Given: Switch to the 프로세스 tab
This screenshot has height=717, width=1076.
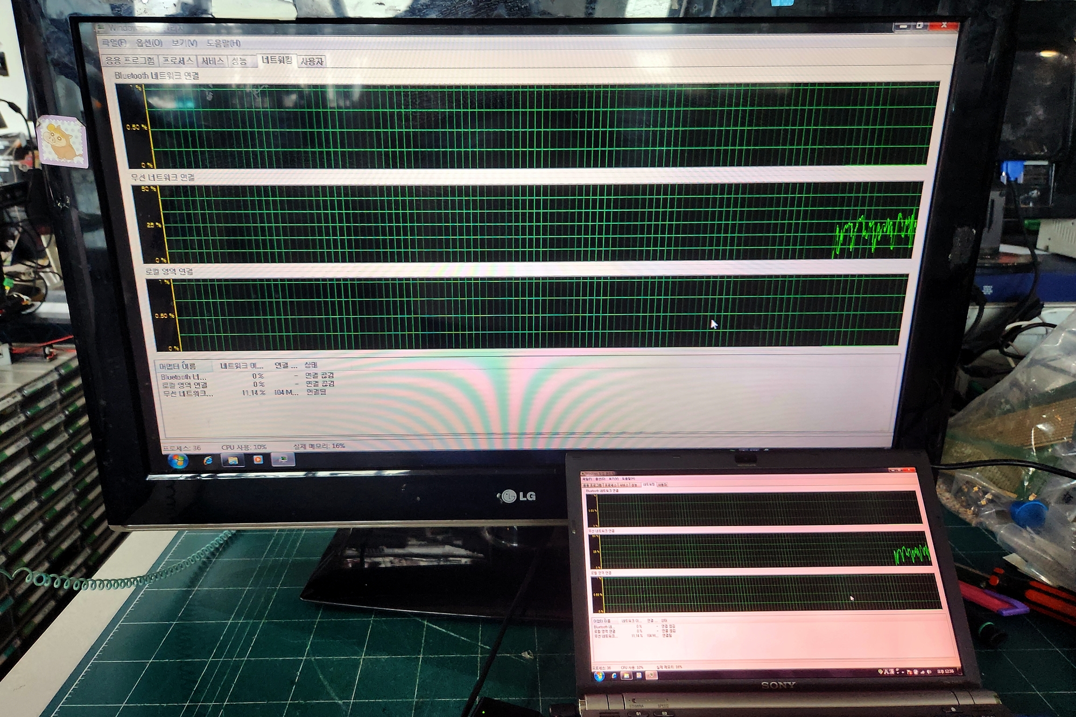Looking at the screenshot, I should (x=178, y=61).
